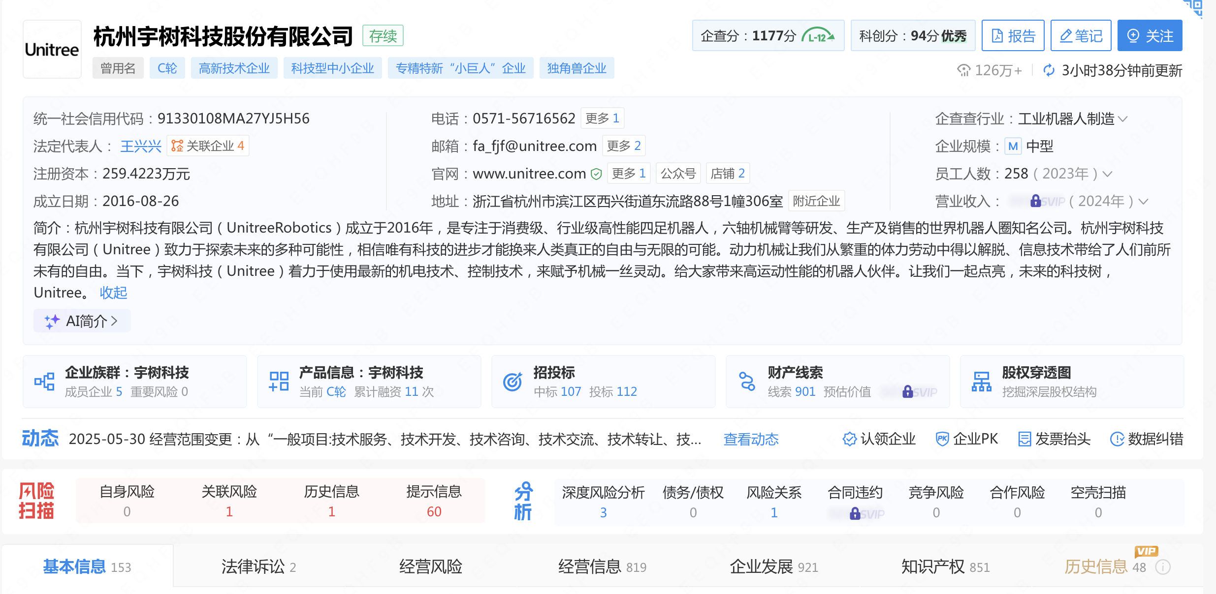The image size is (1216, 594).
Task: Open 查看动态 link
Action: [751, 439]
